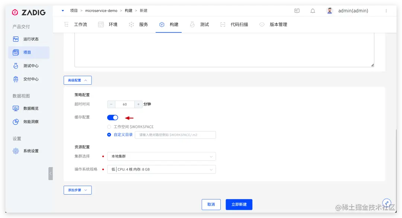Open the 操作系统规格 dropdown
Viewport: 402px width, 218px height.
pyautogui.click(x=162, y=169)
